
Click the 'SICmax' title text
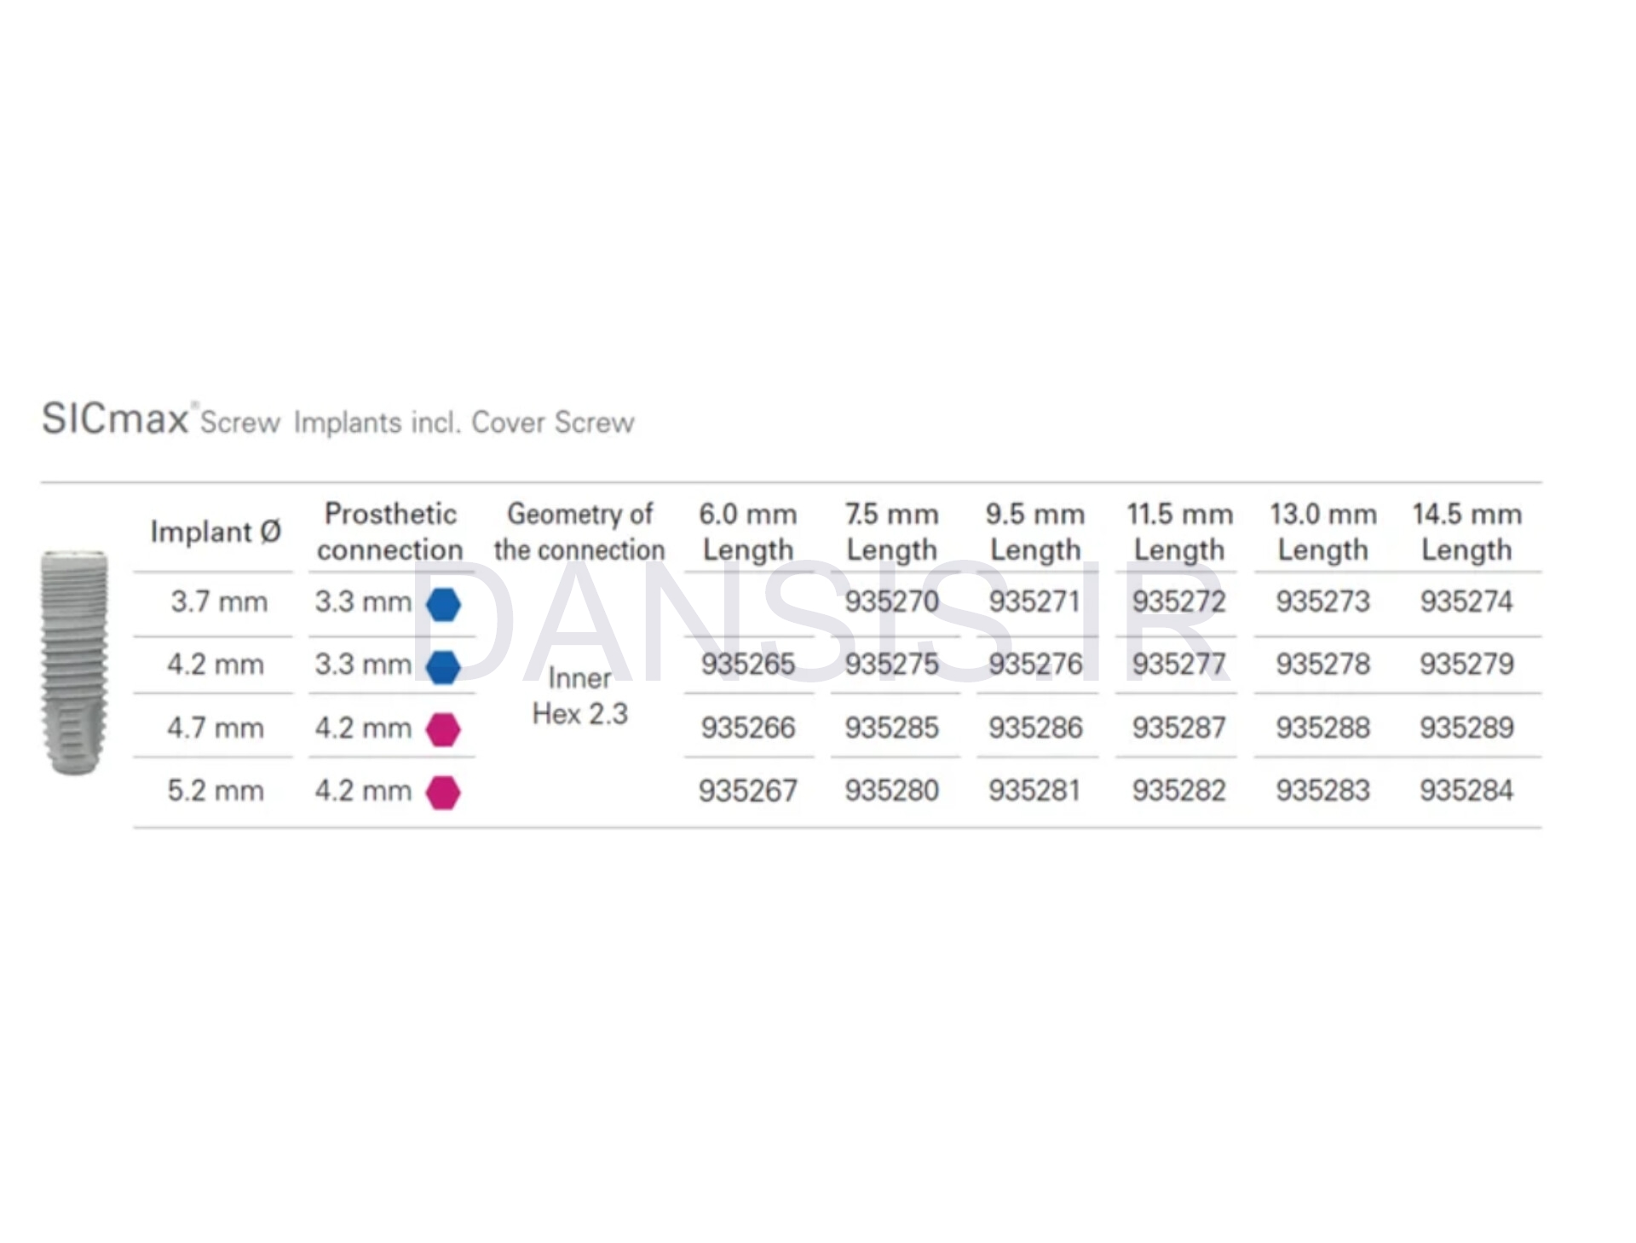click(115, 418)
